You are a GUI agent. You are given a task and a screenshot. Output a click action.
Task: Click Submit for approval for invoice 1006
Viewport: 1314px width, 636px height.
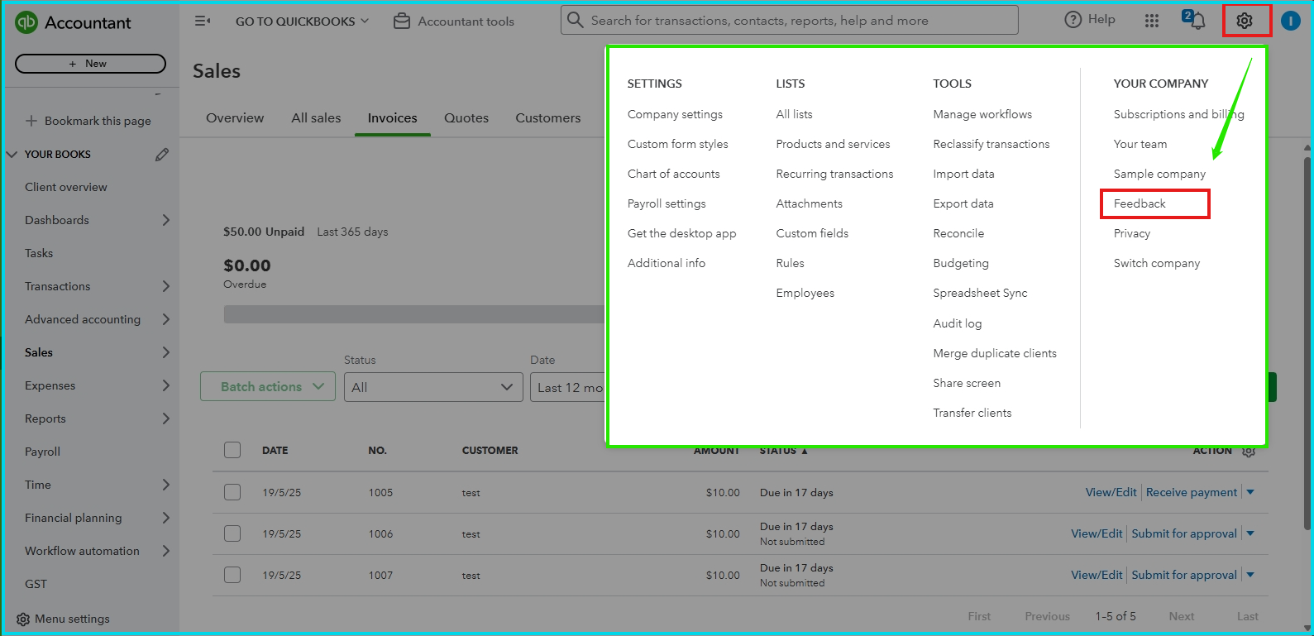[1184, 533]
